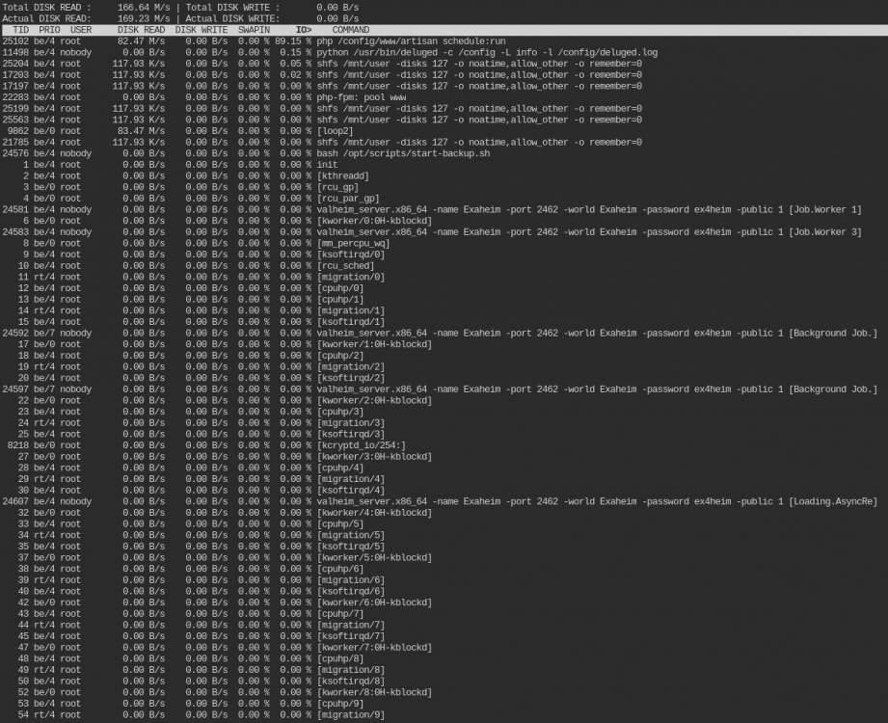The height and width of the screenshot is (723, 888).
Task: Click the 83.47 M/s disk read value
Action: click(x=141, y=131)
